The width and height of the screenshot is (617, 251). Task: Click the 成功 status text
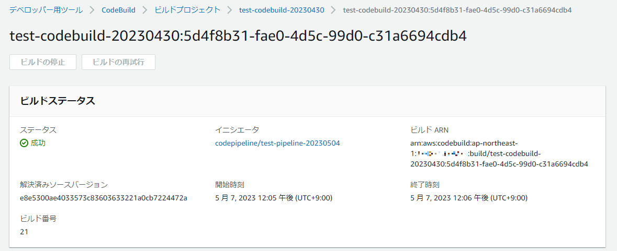coord(38,144)
